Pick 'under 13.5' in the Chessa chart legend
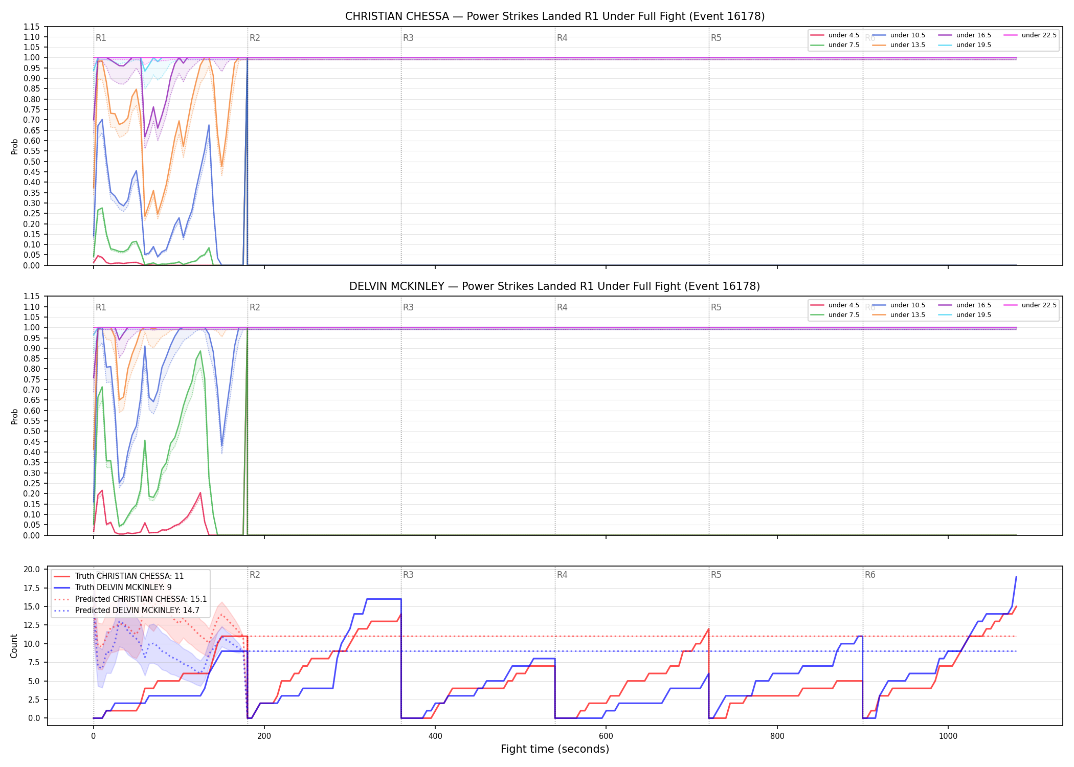 [899, 45]
